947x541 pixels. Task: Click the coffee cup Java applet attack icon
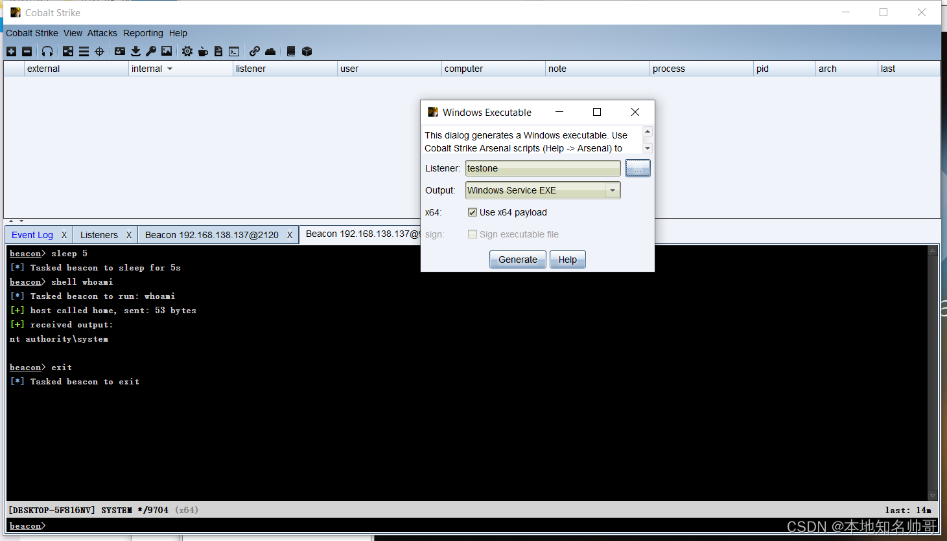coord(203,51)
